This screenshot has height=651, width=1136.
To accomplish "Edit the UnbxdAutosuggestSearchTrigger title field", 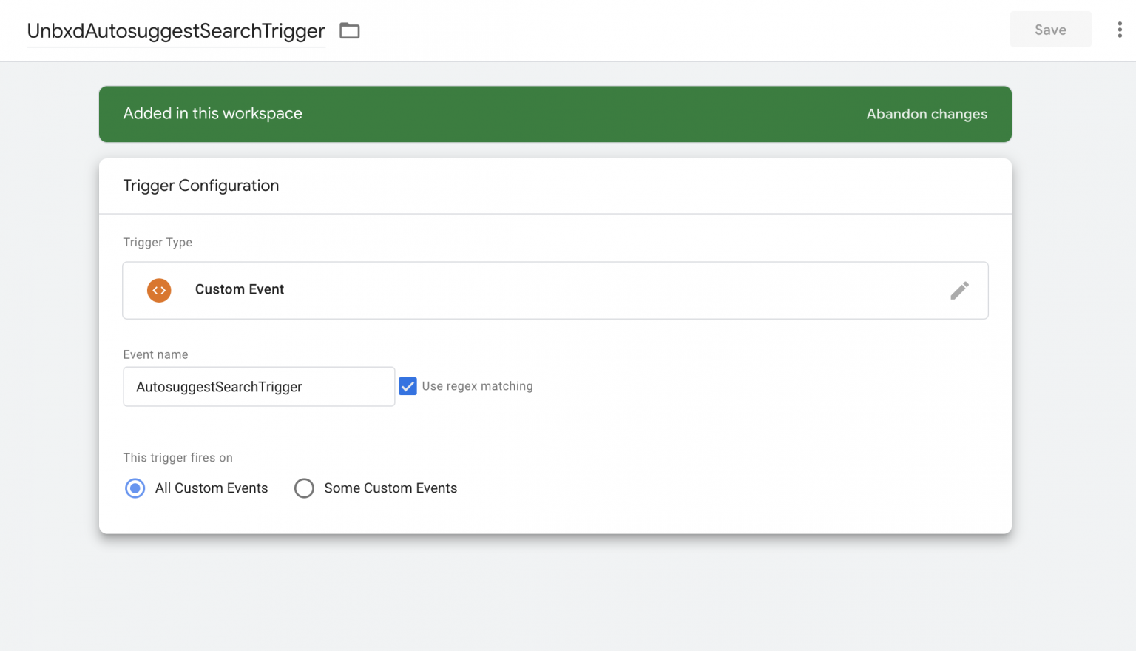I will point(176,31).
